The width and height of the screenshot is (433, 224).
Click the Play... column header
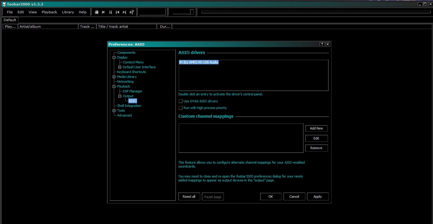(10, 26)
